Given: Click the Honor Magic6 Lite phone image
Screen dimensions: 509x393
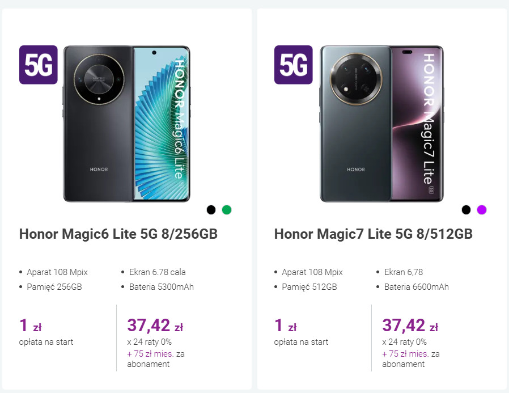Looking at the screenshot, I should coord(126,124).
